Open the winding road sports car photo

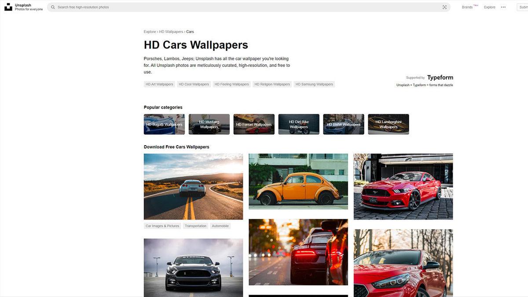click(x=193, y=186)
